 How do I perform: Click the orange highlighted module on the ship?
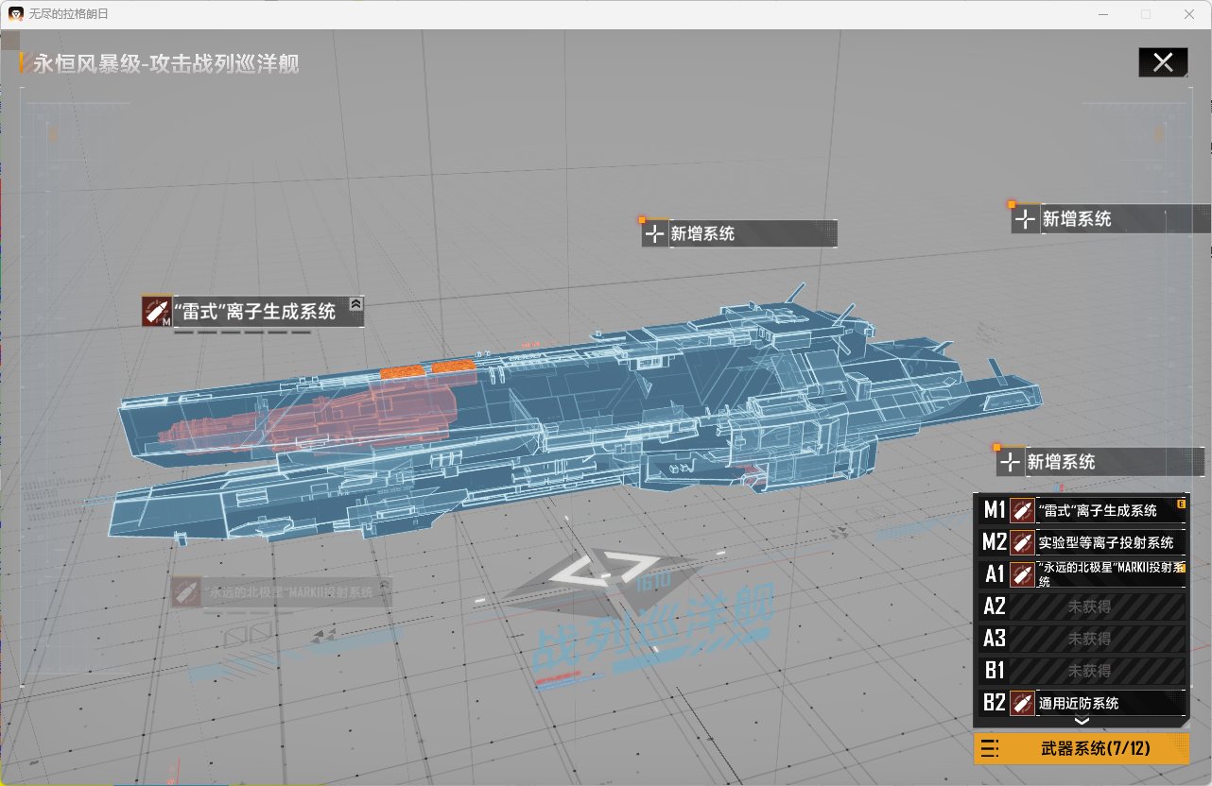pyautogui.click(x=426, y=369)
